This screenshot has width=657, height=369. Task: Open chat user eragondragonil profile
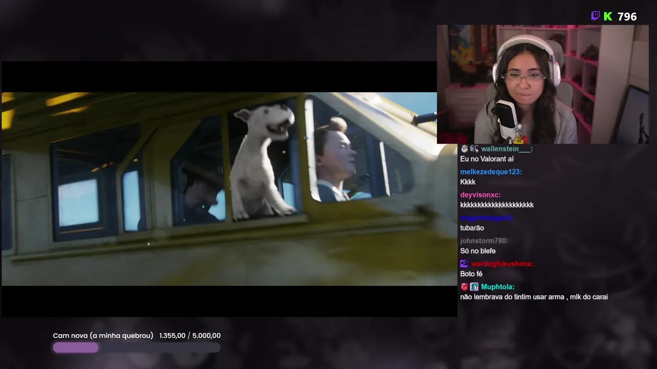click(x=487, y=218)
